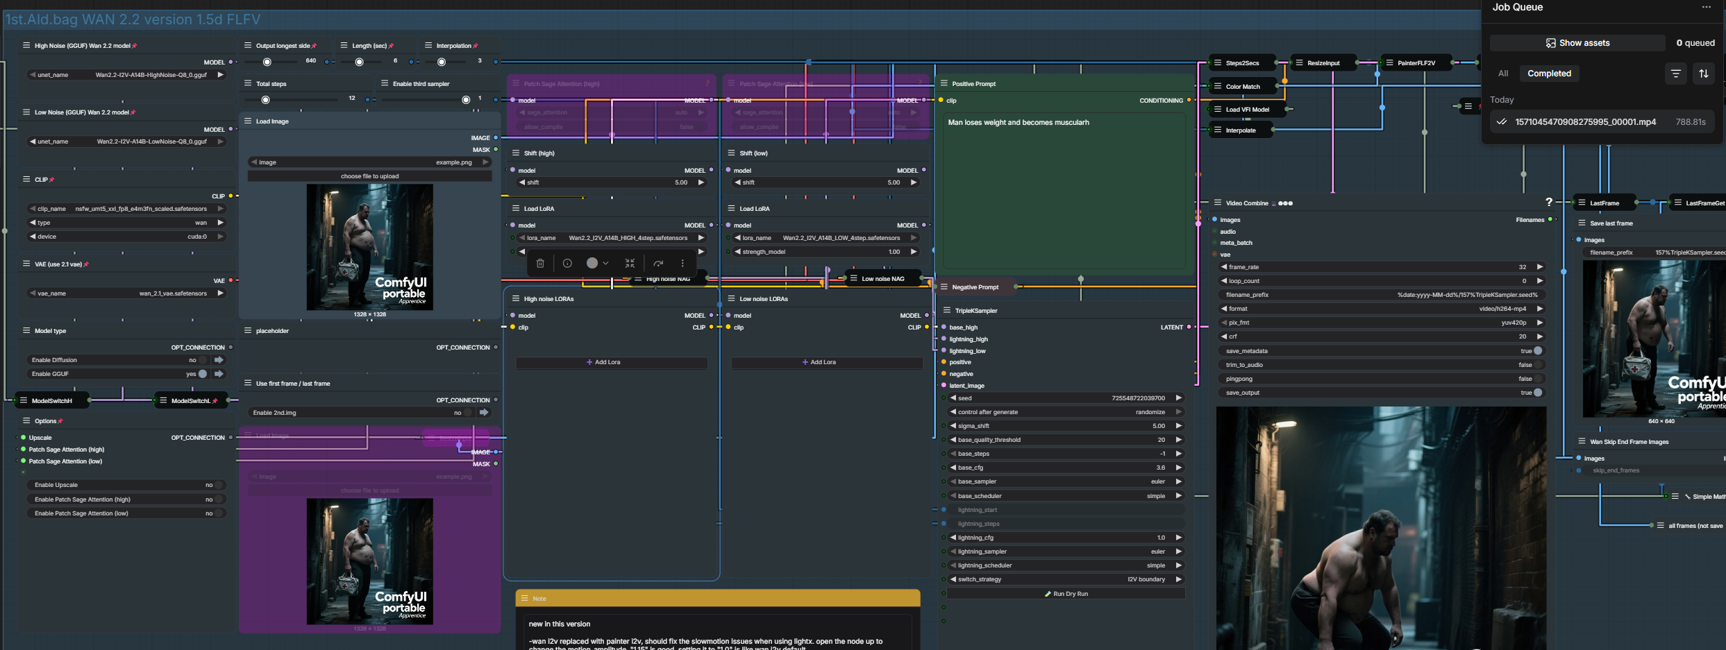Viewport: 1726px width, 650px height.
Task: Open node info from floating toolbar
Action: point(567,264)
